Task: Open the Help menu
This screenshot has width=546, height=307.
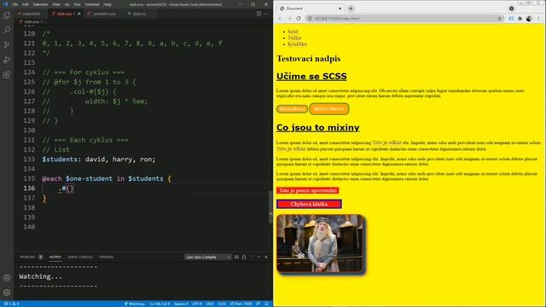Action: pos(107,4)
